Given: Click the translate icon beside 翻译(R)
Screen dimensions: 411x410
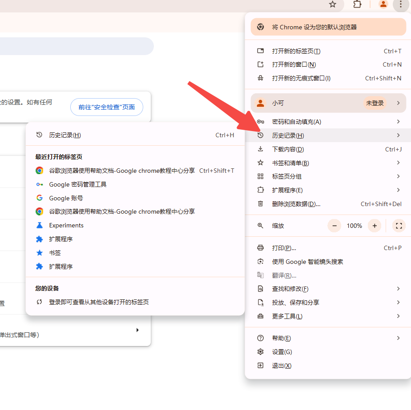Looking at the screenshot, I should [x=260, y=275].
